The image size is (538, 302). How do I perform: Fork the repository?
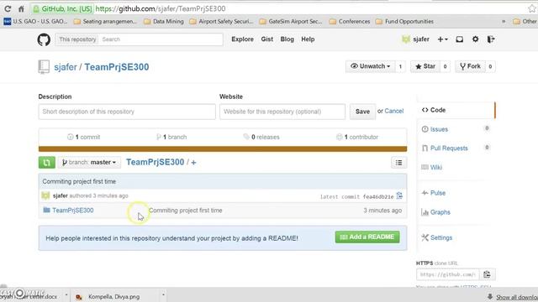click(x=470, y=66)
